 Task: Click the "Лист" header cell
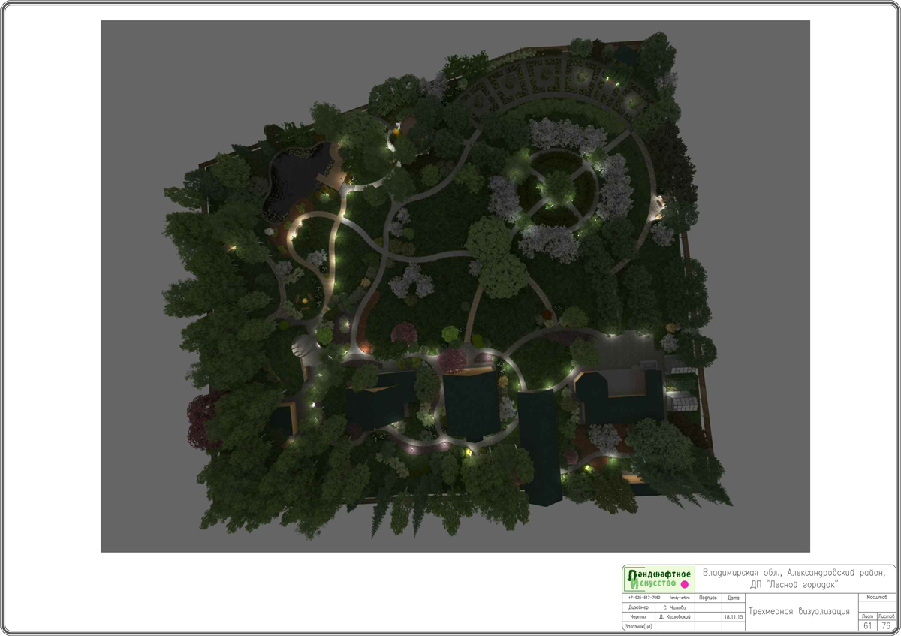click(x=867, y=617)
